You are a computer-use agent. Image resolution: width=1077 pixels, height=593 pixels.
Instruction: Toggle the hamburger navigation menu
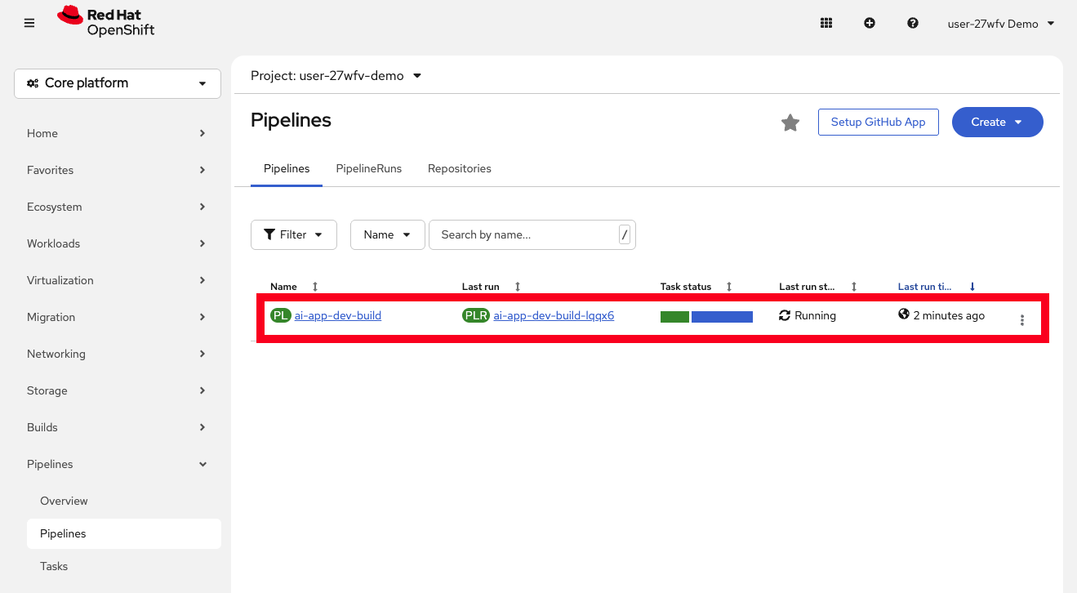point(29,24)
